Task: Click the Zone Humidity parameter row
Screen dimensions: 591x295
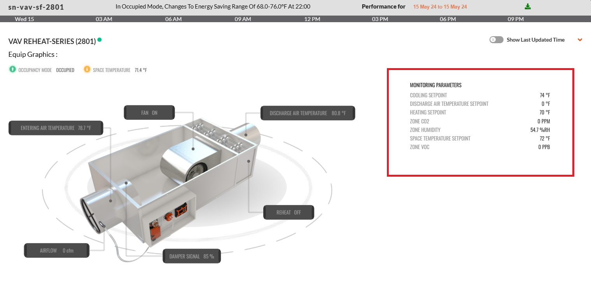Action: pos(480,130)
